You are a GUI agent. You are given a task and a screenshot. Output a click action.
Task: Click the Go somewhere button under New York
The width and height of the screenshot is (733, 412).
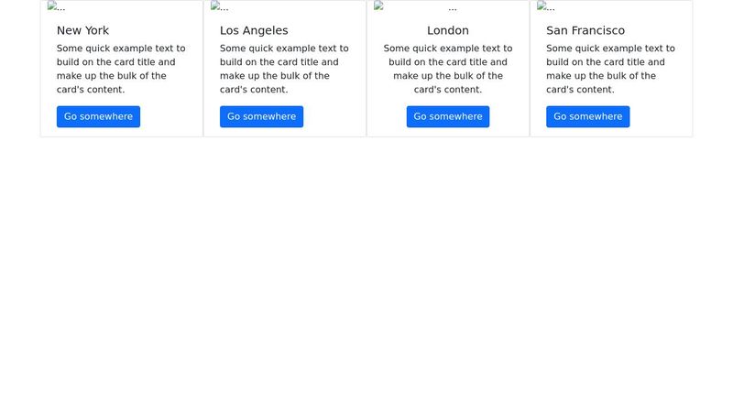98,116
